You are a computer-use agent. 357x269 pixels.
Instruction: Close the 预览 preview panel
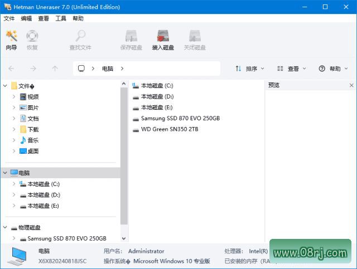pos(351,85)
